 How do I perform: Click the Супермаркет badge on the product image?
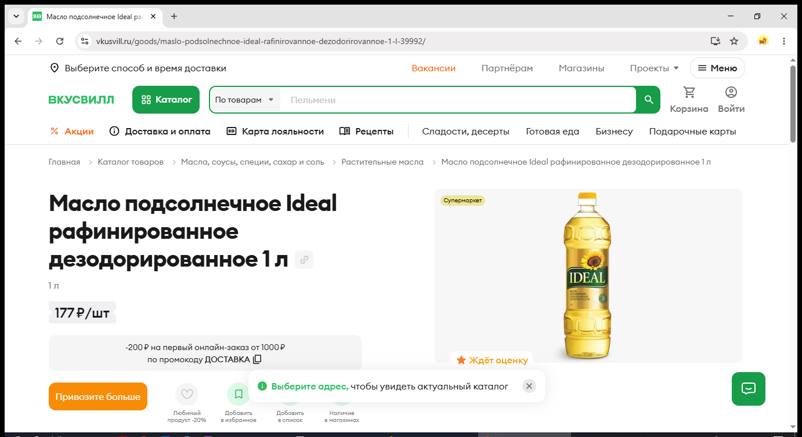click(x=463, y=201)
